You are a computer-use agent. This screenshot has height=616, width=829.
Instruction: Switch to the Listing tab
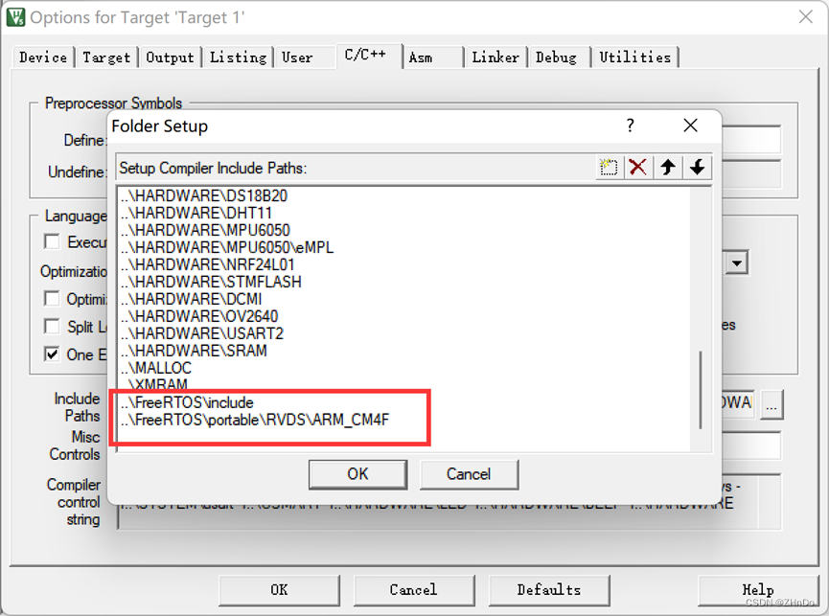[x=238, y=57]
